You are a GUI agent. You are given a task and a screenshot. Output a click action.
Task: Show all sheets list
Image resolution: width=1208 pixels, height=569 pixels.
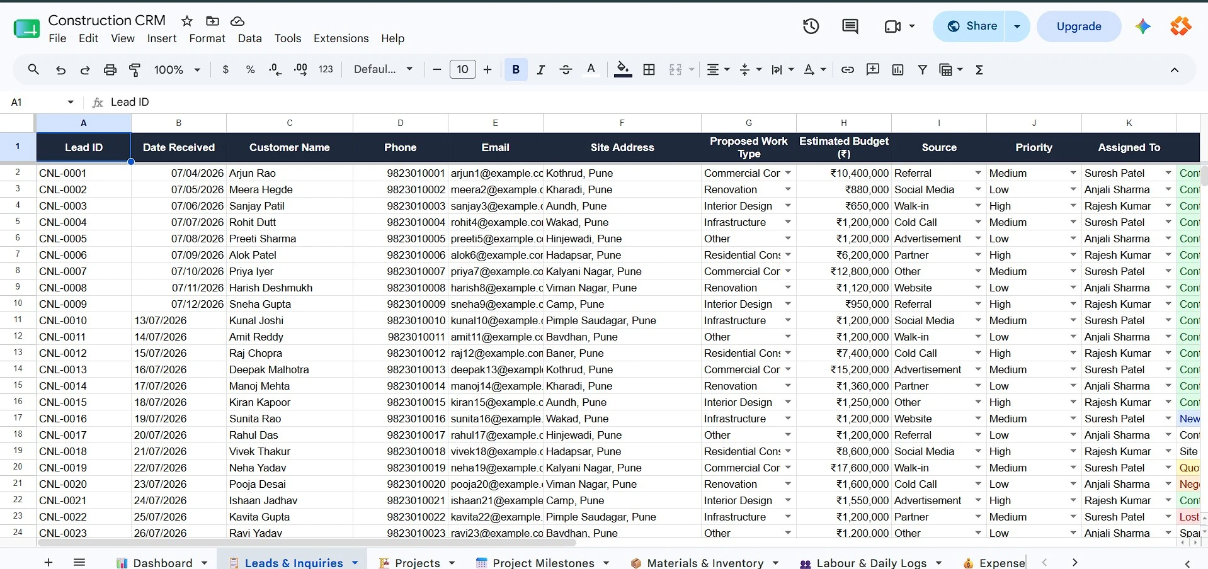(x=79, y=562)
